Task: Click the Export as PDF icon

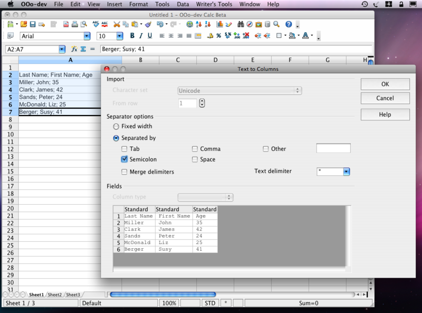Action: [66, 24]
